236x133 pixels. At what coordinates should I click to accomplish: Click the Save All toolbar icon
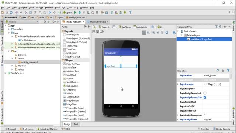pyautogui.click(x=7, y=13)
